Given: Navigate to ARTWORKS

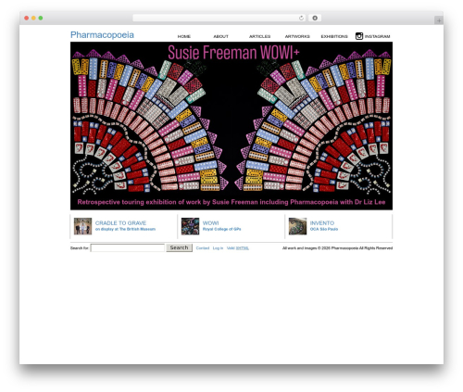Looking at the screenshot, I should [297, 36].
